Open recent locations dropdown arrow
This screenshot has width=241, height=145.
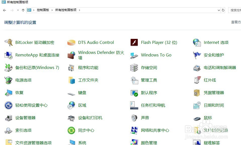pos(18,10)
